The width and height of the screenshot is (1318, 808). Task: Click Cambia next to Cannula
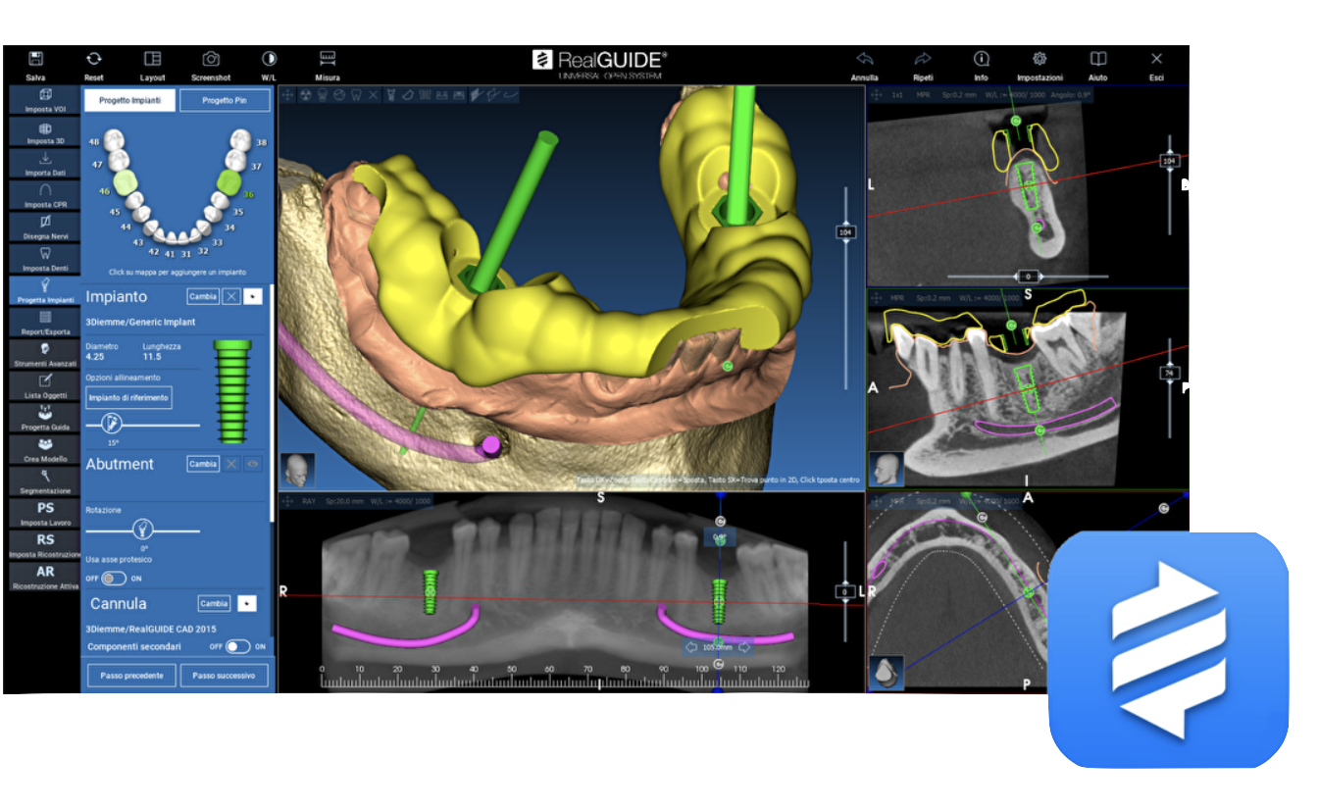click(213, 603)
